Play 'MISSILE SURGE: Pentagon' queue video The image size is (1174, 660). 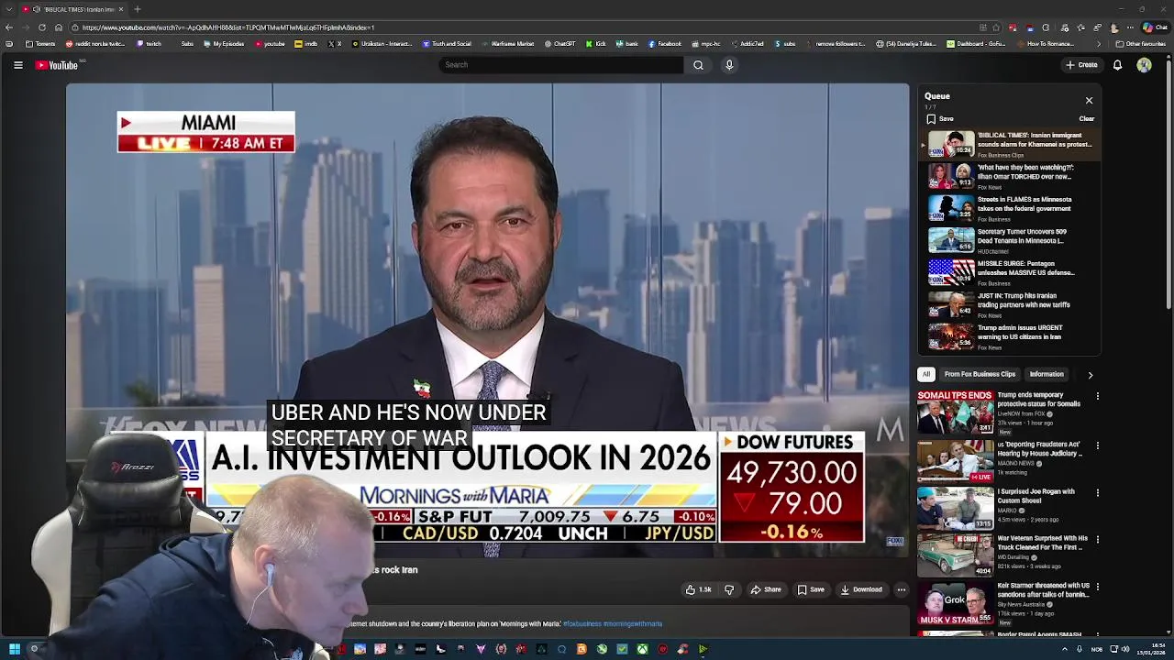(1010, 272)
